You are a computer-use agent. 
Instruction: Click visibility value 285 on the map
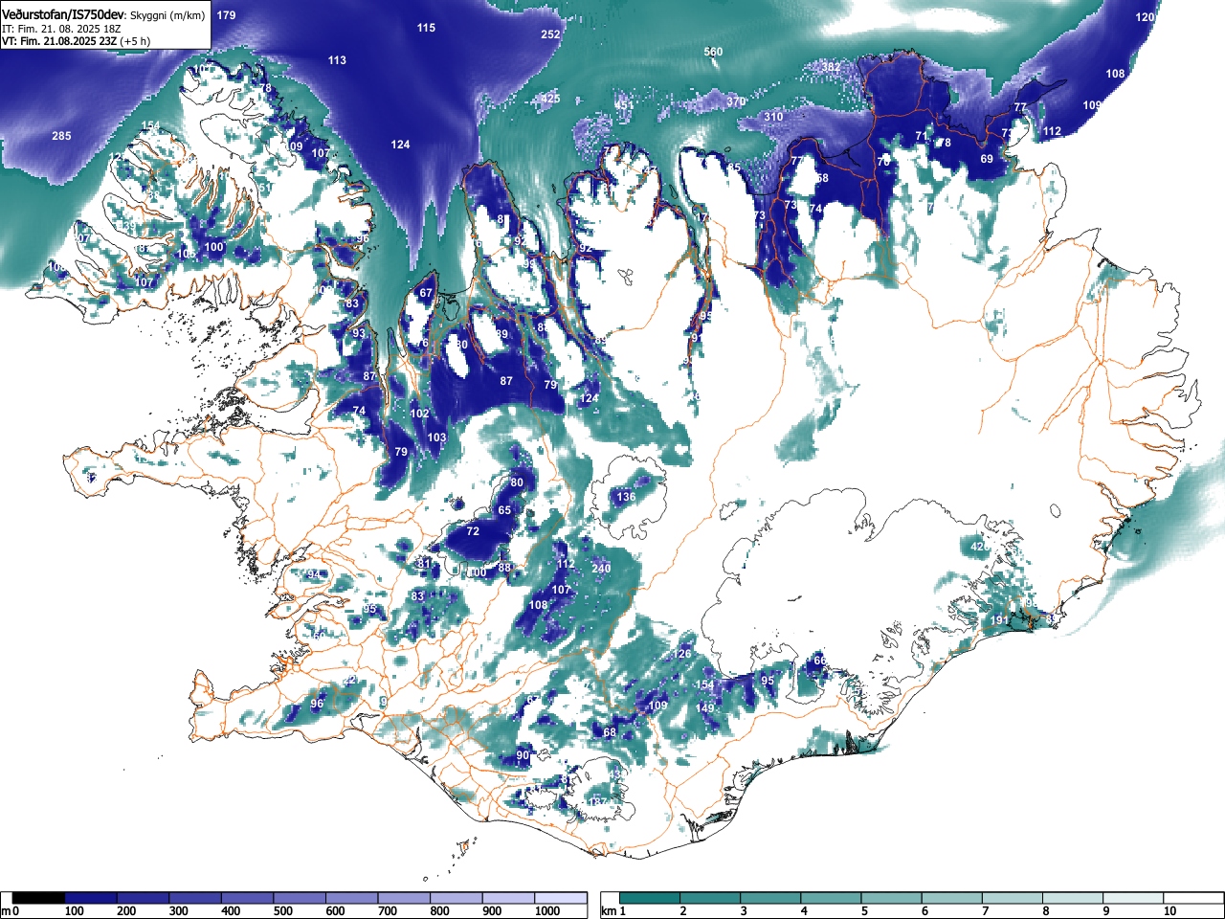(61, 136)
